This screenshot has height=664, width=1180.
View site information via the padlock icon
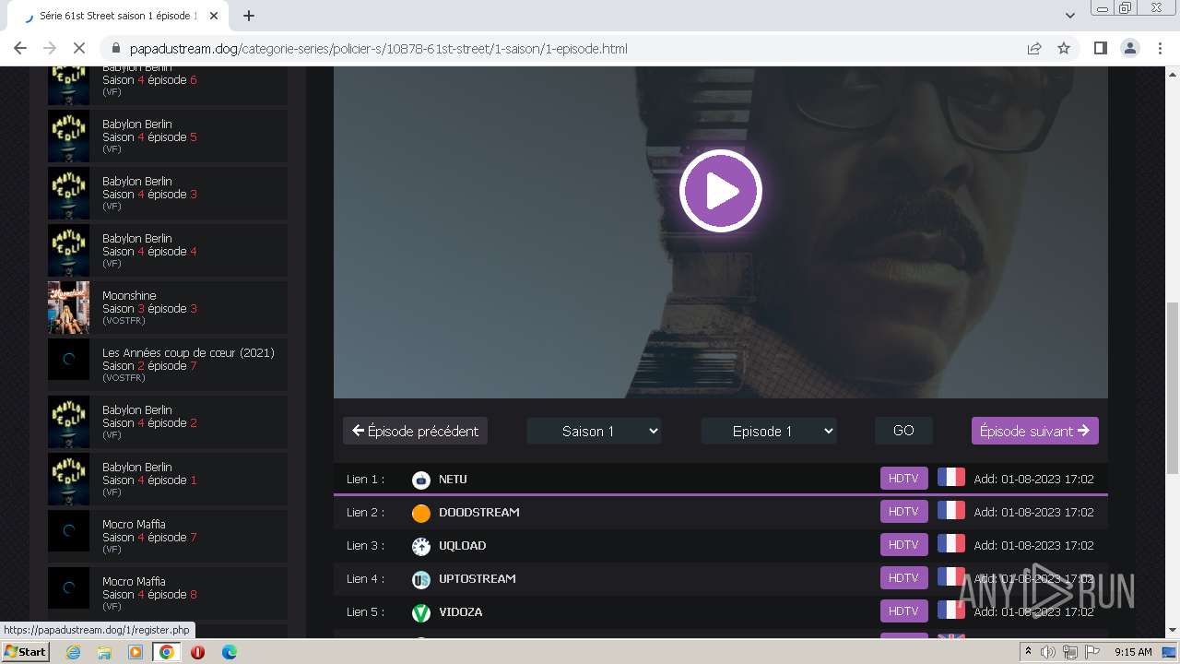pyautogui.click(x=116, y=48)
